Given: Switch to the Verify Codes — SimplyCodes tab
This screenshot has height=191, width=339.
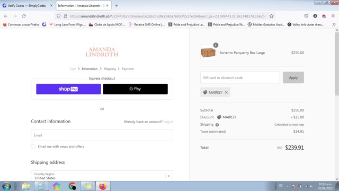Looking at the screenshot, I should (27, 6).
